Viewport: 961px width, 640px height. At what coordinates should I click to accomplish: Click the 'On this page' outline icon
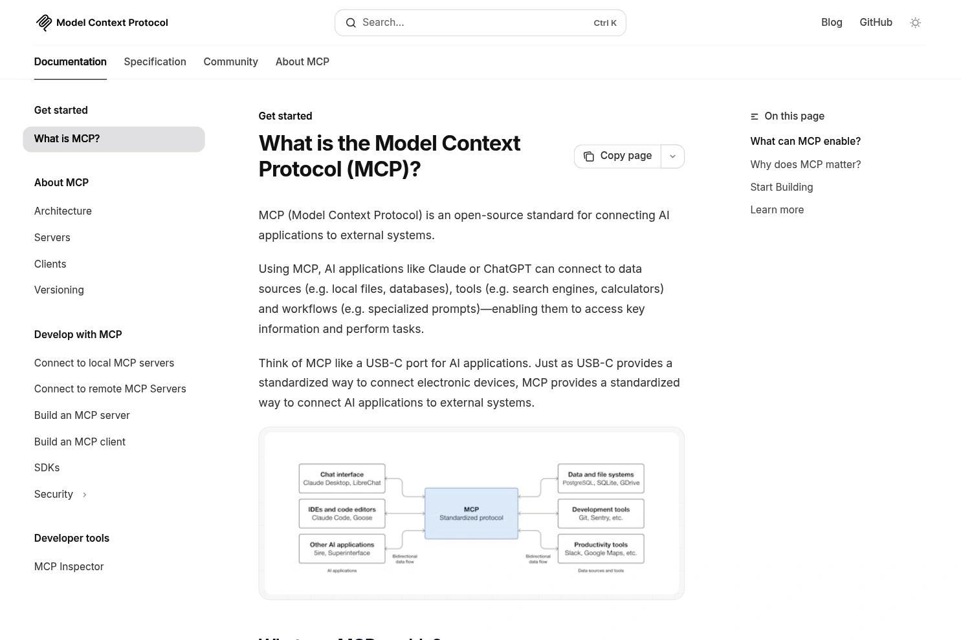(x=754, y=116)
